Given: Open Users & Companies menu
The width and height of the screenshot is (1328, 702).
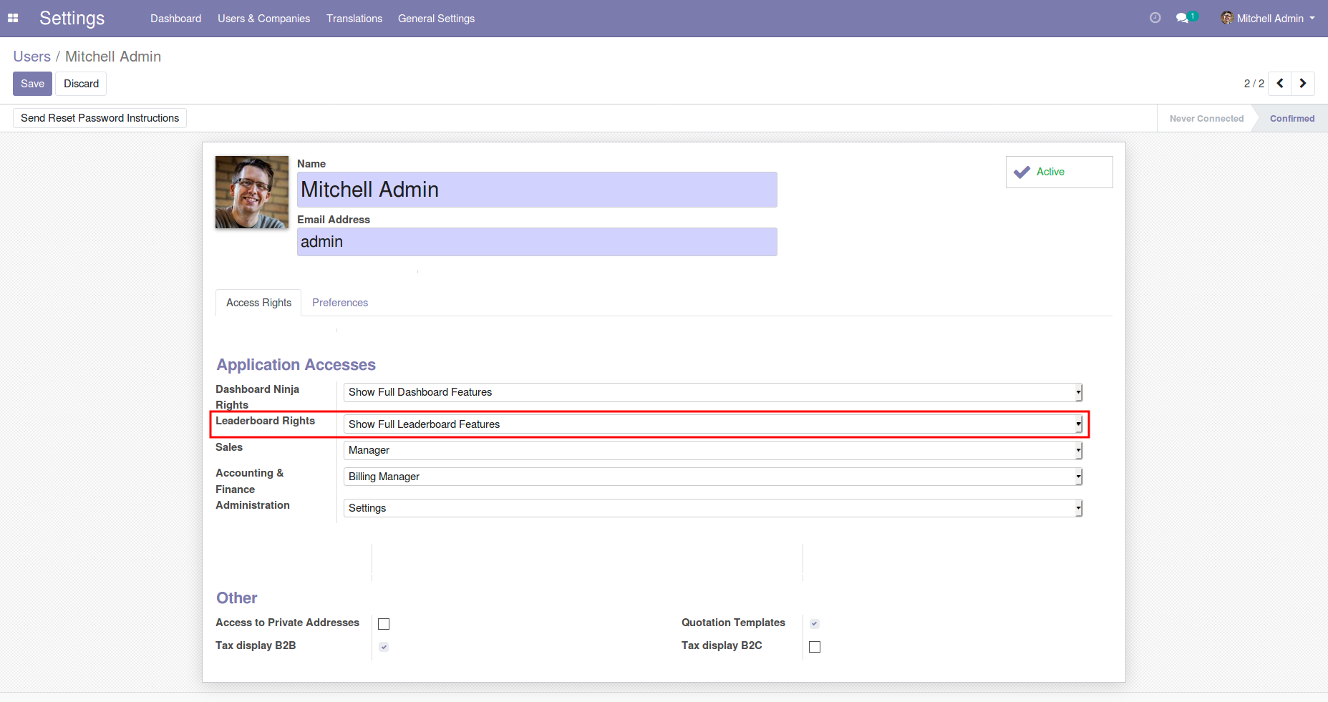Looking at the screenshot, I should click(x=263, y=19).
